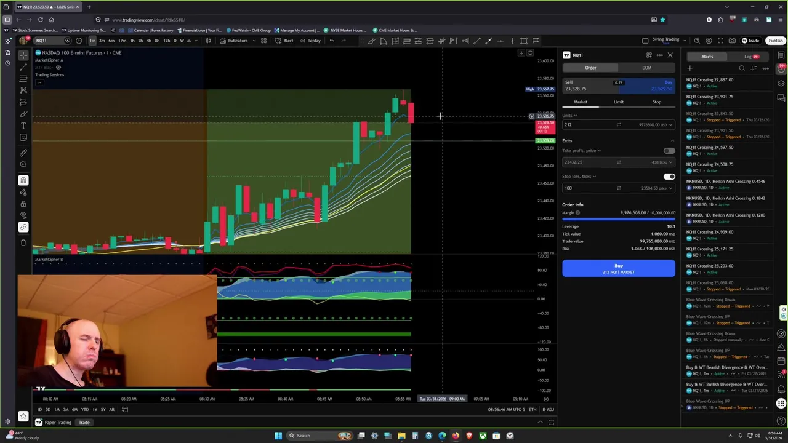
Task: Open the Take profit, price dropdown
Action: click(581, 151)
